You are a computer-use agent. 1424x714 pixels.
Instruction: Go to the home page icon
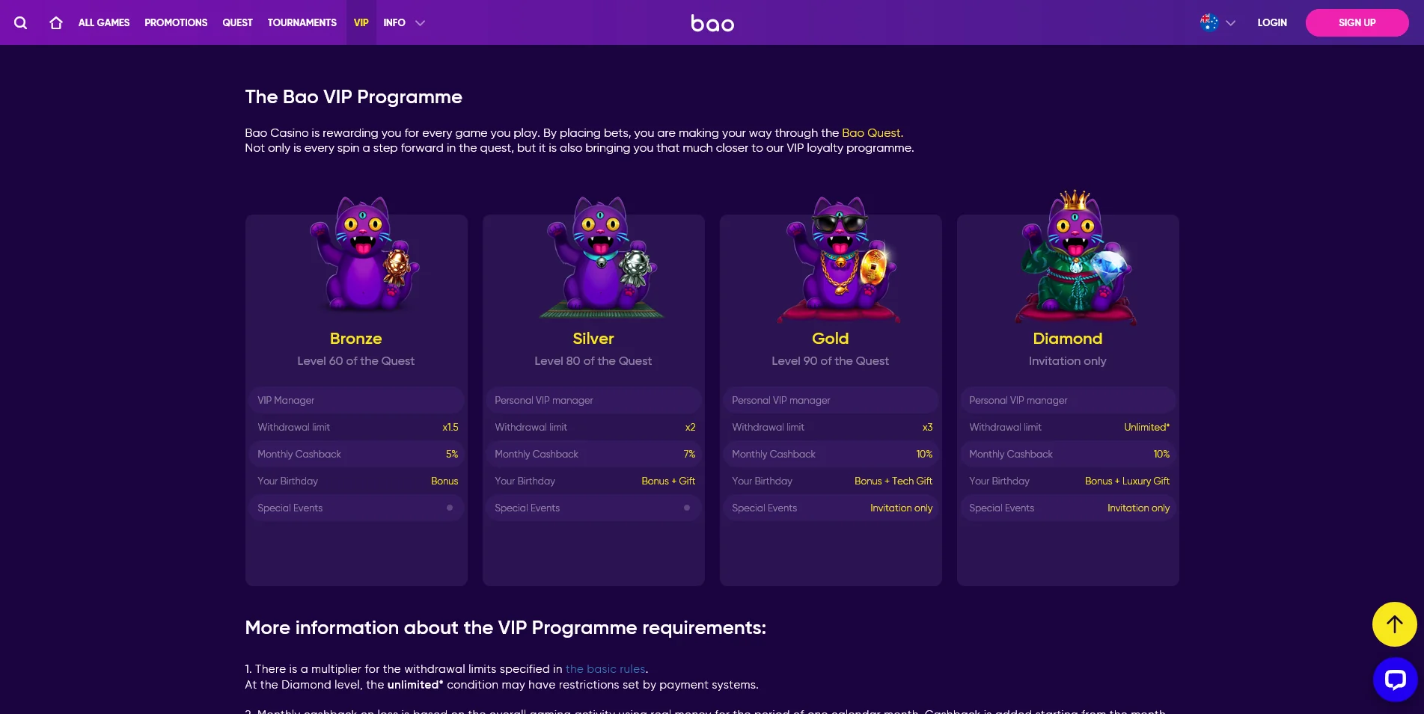(x=56, y=22)
